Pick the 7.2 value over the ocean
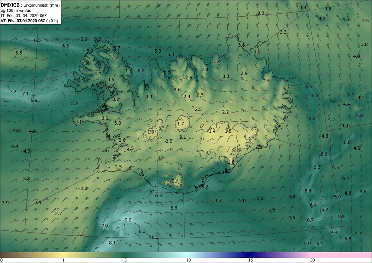The height and width of the screenshot is (263, 372). 13,91
